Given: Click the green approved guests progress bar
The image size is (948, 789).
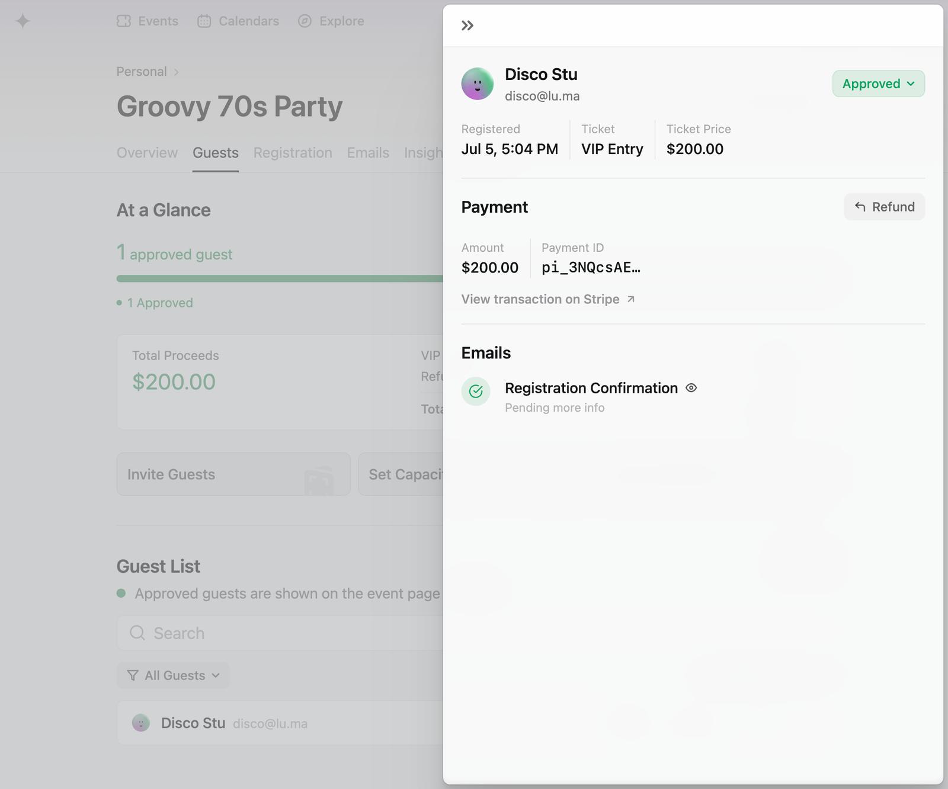Looking at the screenshot, I should tap(279, 278).
